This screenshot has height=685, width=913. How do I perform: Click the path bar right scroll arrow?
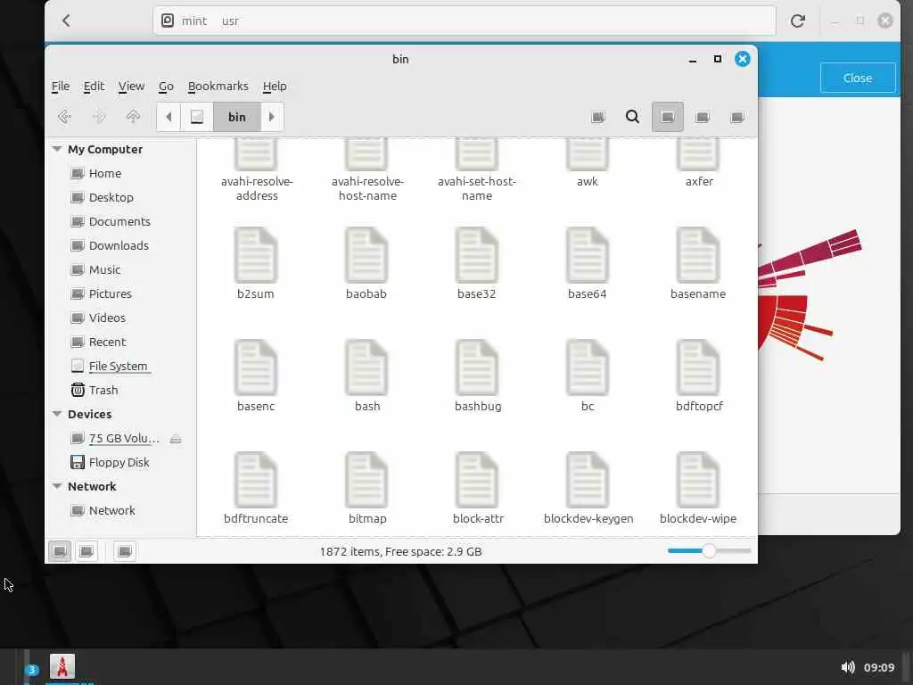[x=272, y=117]
